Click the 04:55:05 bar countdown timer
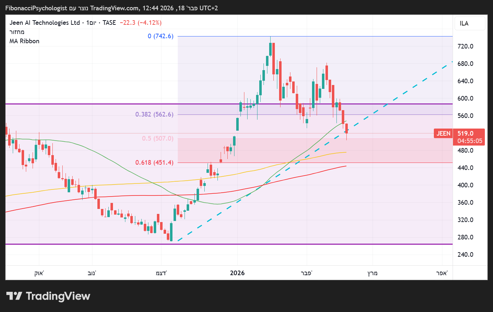Viewport: 493px width, 312px height. click(x=470, y=141)
